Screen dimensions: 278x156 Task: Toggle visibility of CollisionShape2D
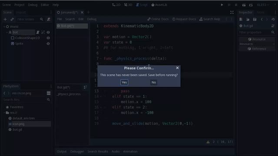point(48,38)
